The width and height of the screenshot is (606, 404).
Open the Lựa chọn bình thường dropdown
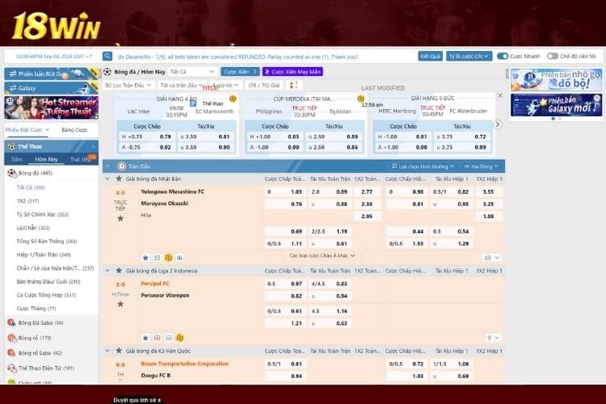point(423,166)
